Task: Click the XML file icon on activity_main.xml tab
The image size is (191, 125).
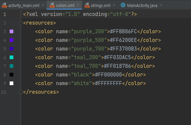Action: click(5, 5)
